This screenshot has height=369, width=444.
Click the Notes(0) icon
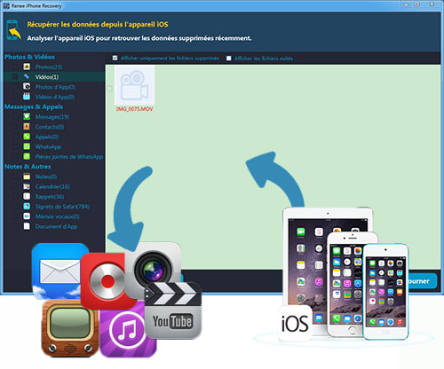pyautogui.click(x=27, y=177)
